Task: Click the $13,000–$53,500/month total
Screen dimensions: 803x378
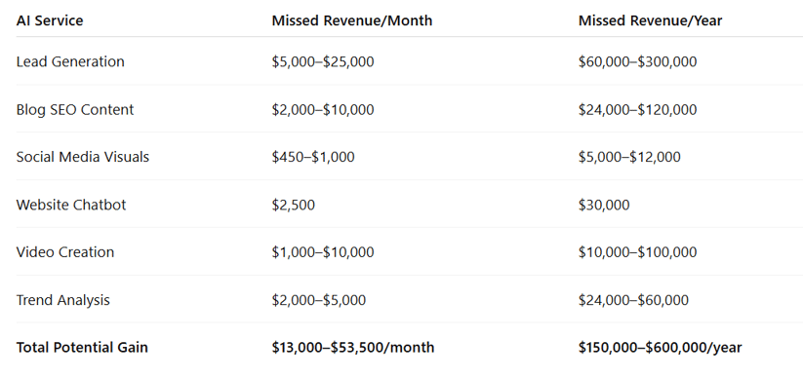Action: click(353, 347)
